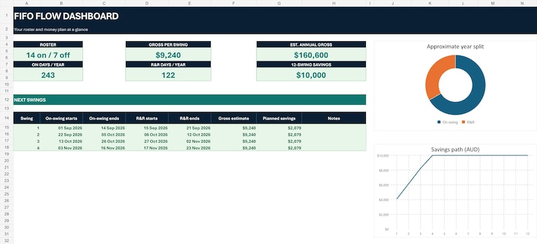Select column A header
The height and width of the screenshot is (244, 537).
[26, 3]
